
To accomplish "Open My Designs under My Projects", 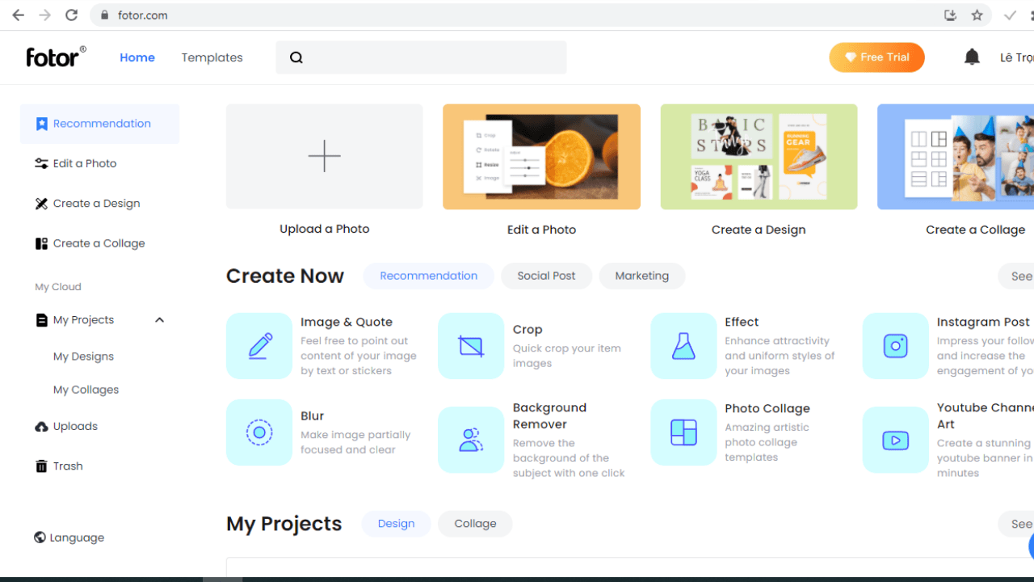I will pos(83,356).
